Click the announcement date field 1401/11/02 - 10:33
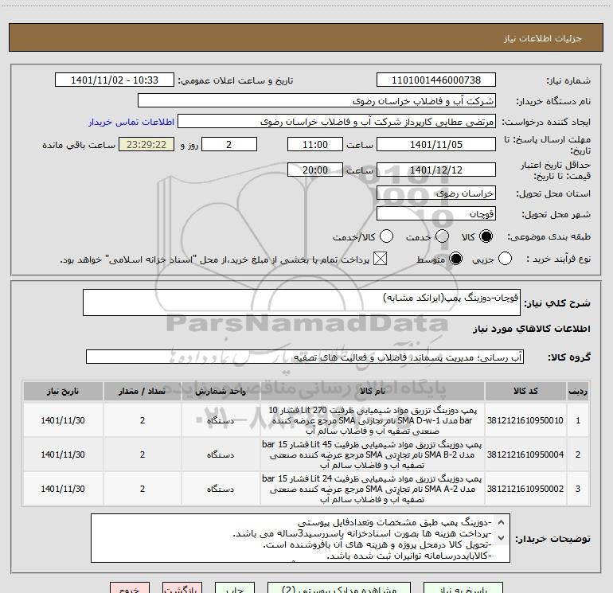This screenshot has height=593, width=613. (115, 80)
